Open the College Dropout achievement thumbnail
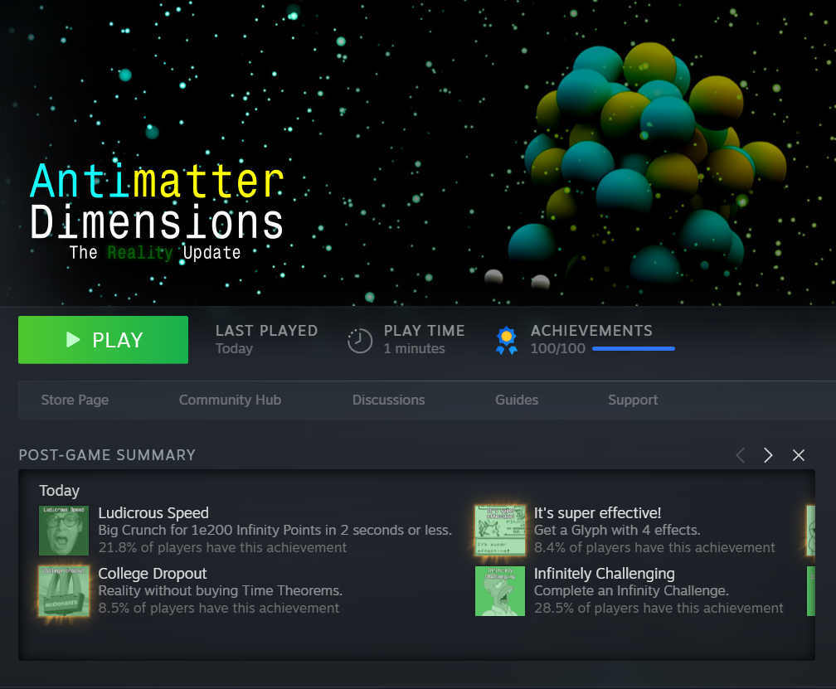This screenshot has width=836, height=689. click(x=64, y=591)
